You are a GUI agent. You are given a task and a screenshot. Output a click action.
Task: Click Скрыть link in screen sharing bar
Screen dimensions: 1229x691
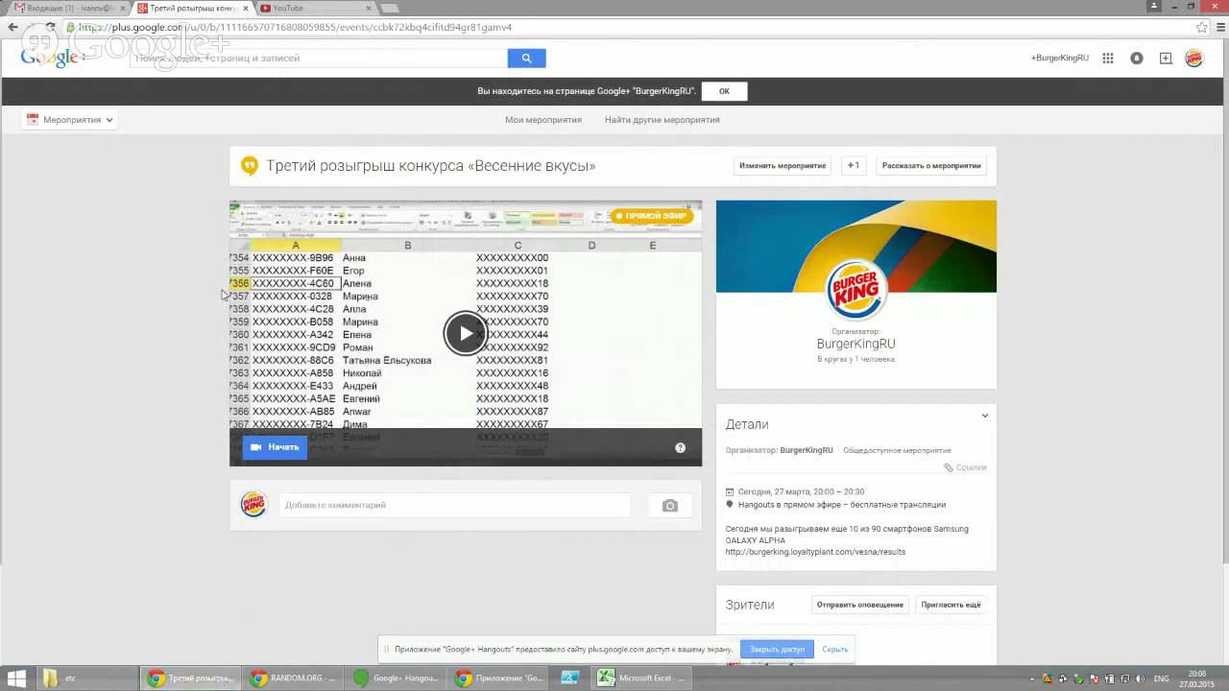[x=835, y=649]
